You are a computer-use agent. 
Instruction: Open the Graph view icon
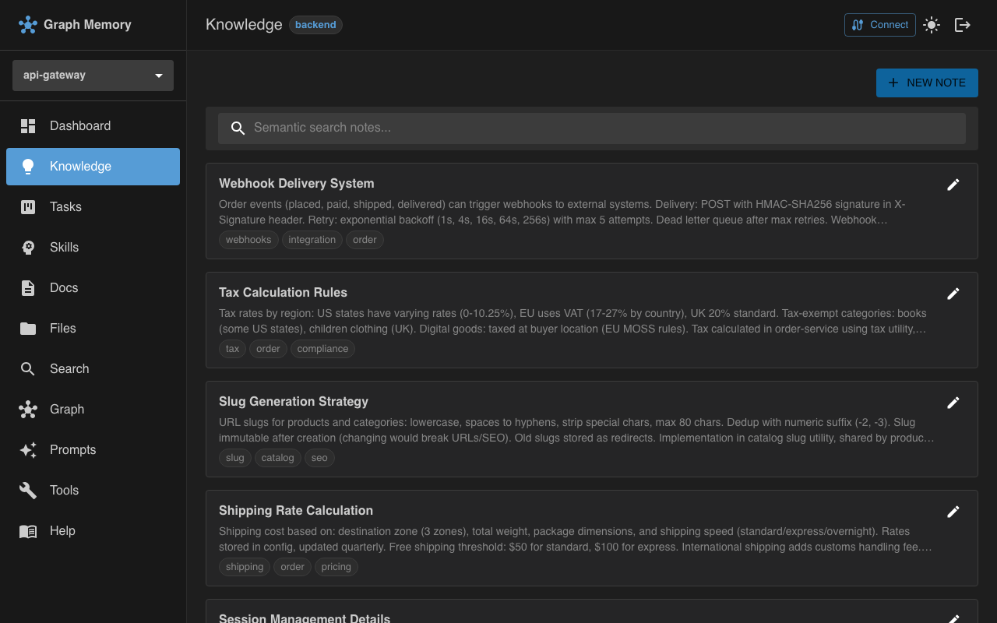click(x=27, y=409)
